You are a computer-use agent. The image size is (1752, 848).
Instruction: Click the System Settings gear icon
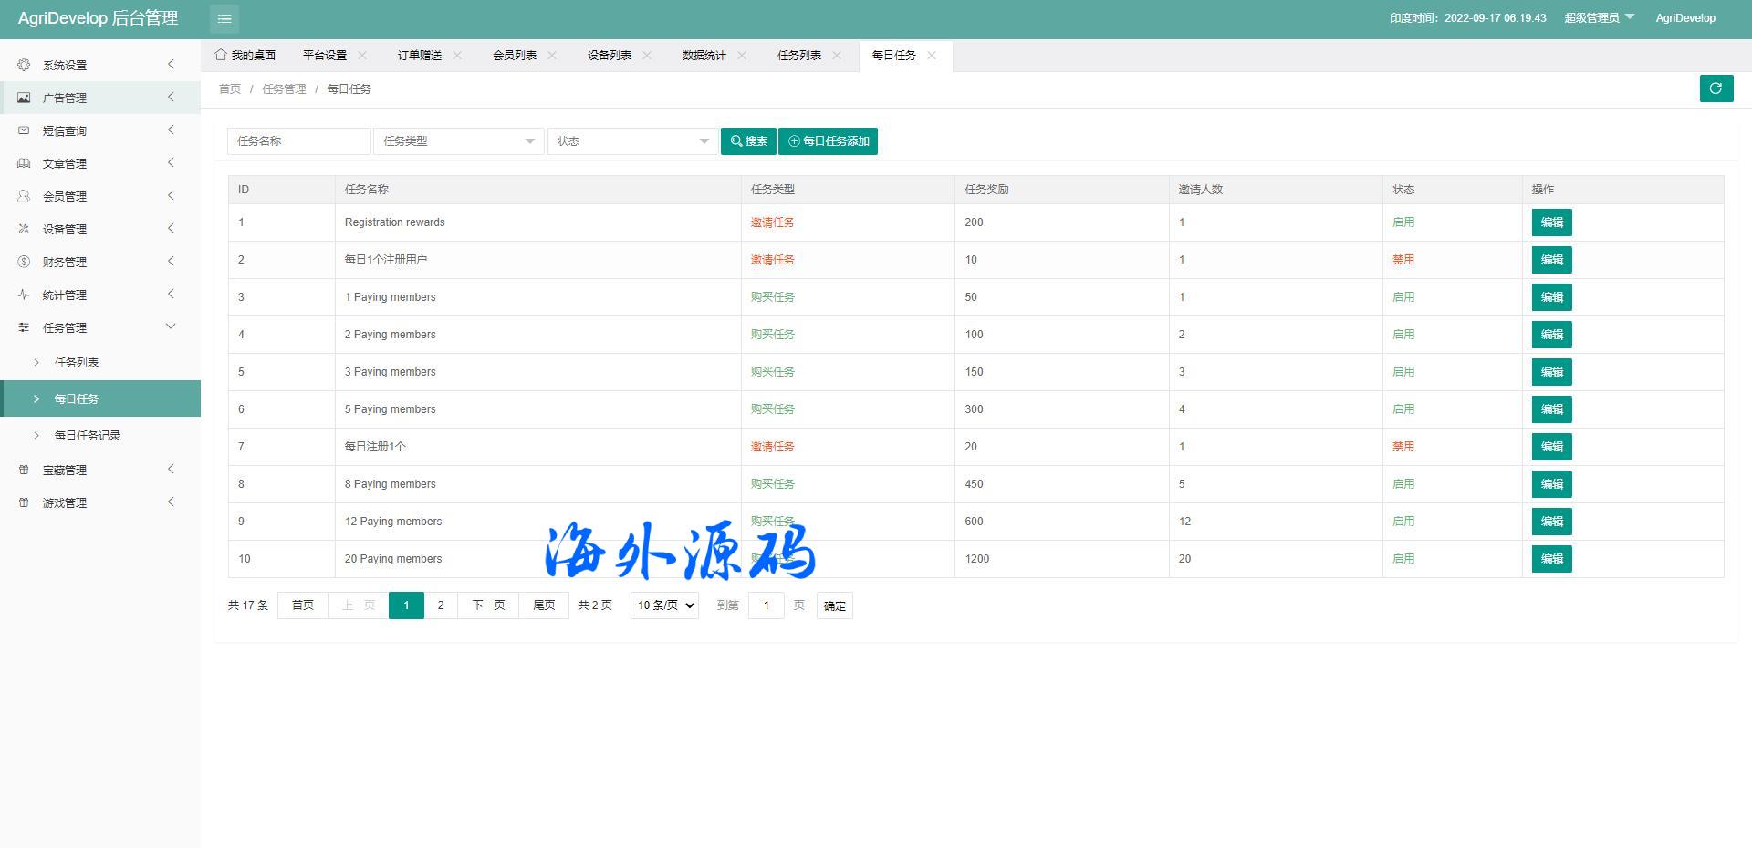tap(24, 65)
